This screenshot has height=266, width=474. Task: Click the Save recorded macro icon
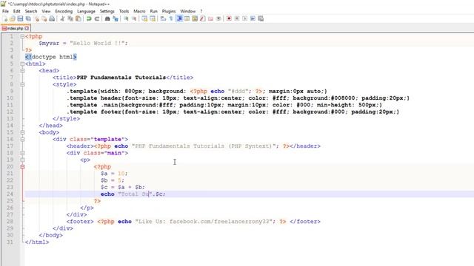[261, 18]
